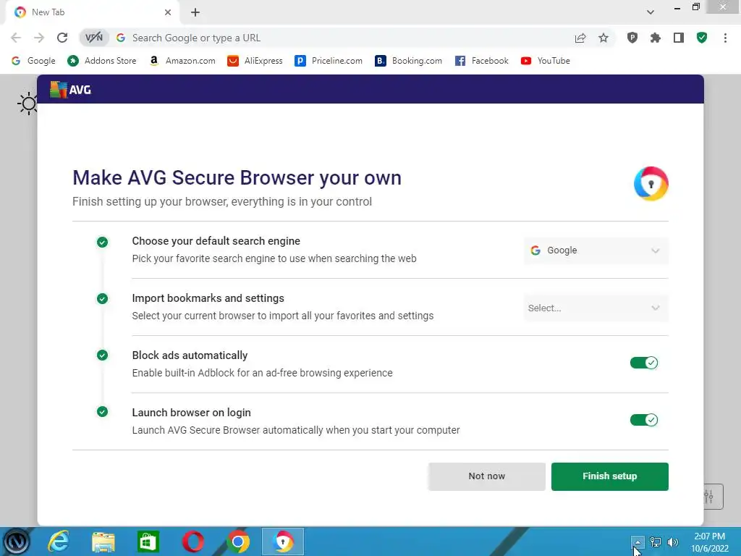Launch Google Chrome from taskbar

[237, 542]
